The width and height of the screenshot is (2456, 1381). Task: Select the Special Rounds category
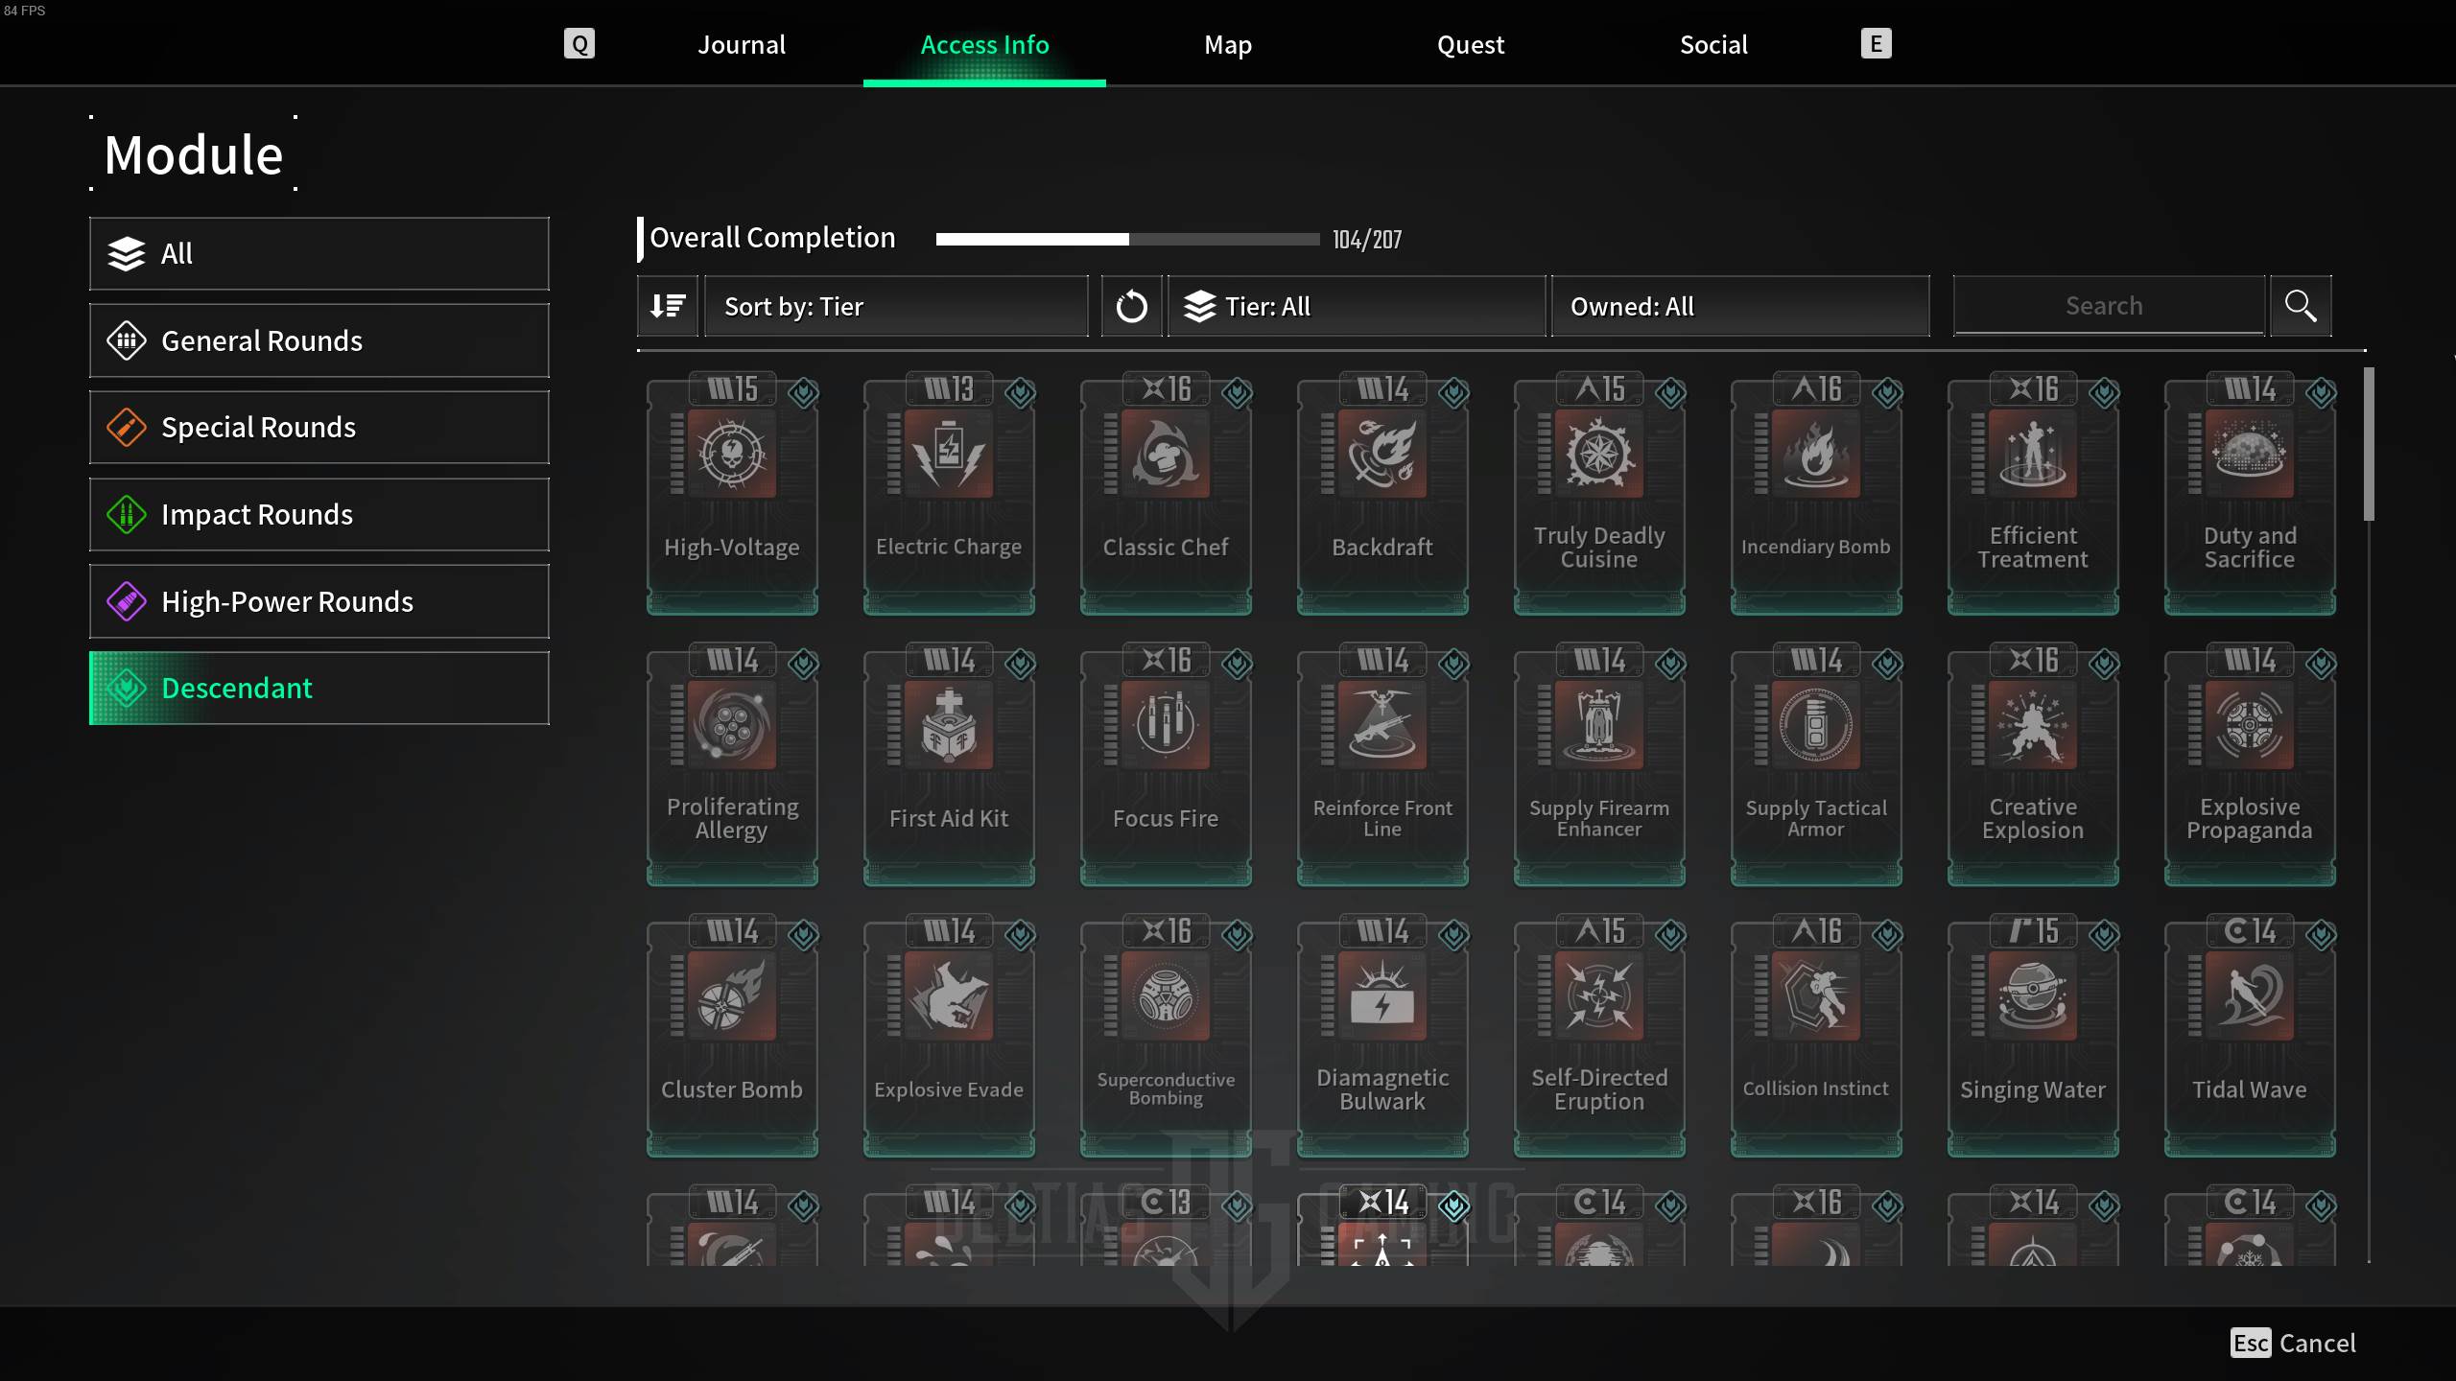[319, 427]
